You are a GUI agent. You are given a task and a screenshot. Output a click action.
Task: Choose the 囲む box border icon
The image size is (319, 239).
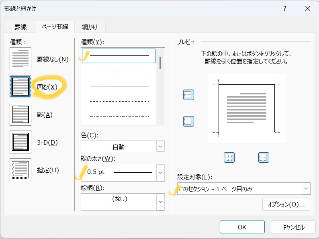pos(20,86)
